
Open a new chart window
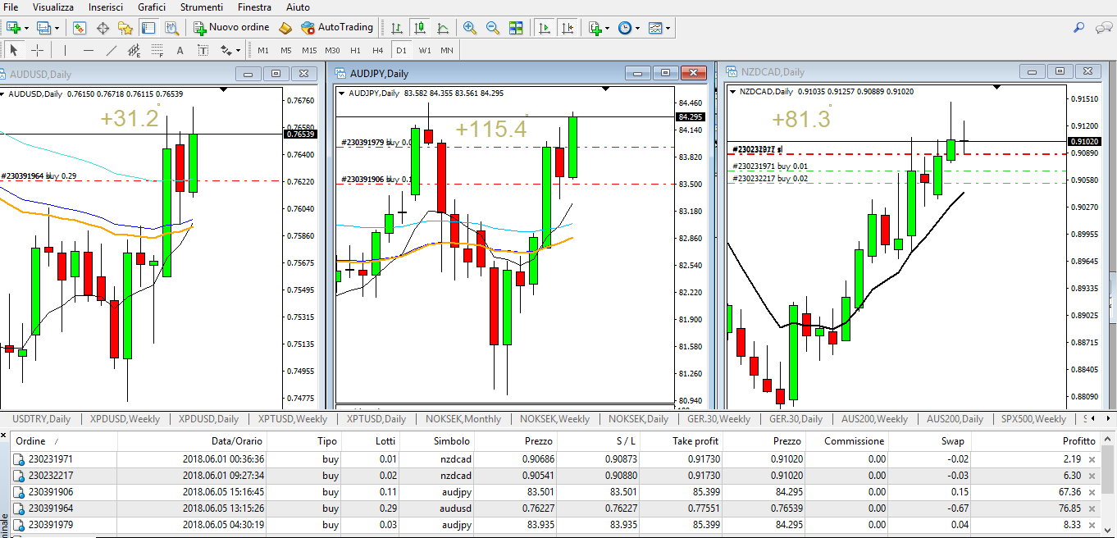click(13, 28)
